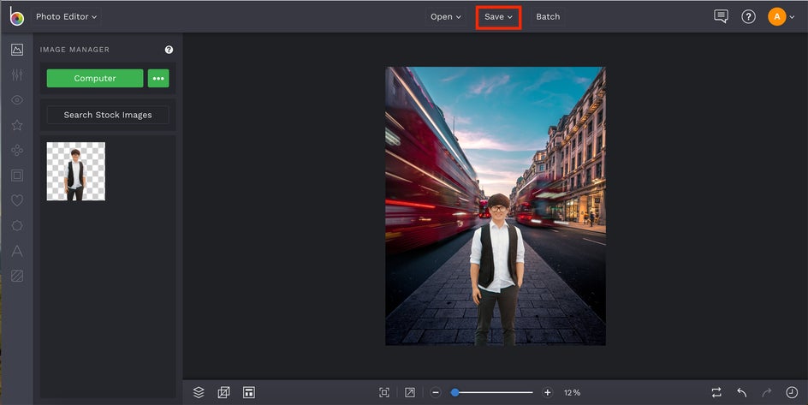Click Search Stock Images button

[108, 115]
